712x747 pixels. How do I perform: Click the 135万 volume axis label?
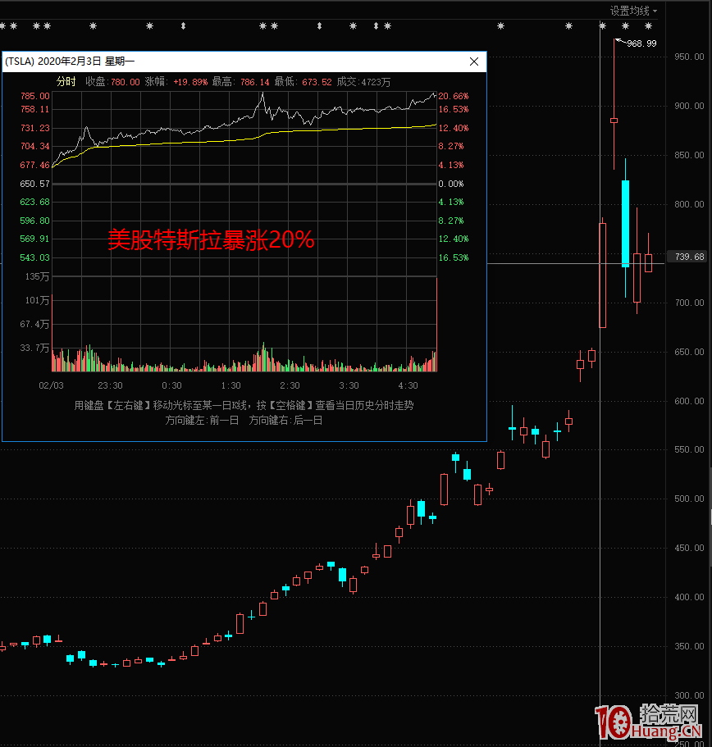click(x=37, y=277)
